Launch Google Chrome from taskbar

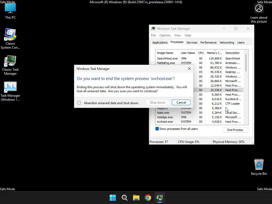(x=148, y=198)
